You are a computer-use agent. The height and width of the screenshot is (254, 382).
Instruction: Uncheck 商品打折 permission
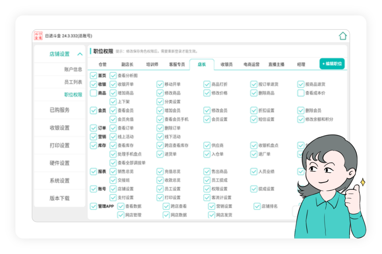(207, 84)
